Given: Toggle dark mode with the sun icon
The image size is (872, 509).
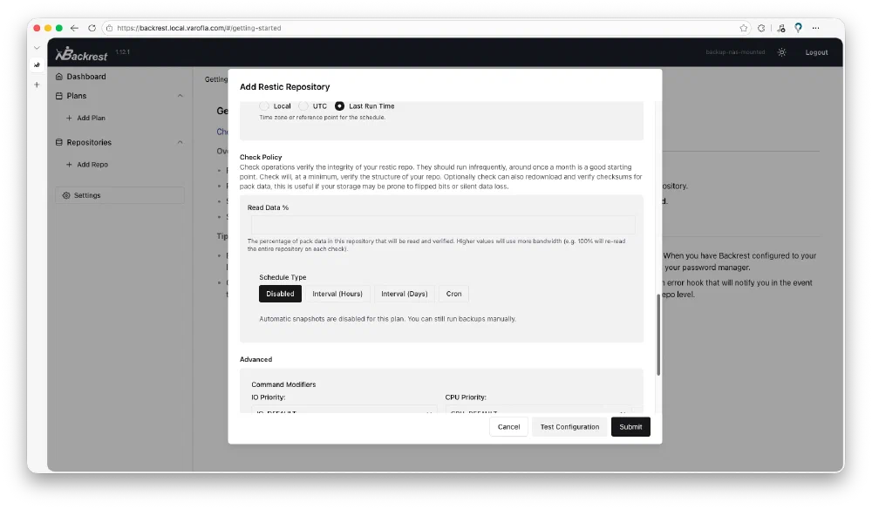Looking at the screenshot, I should point(782,51).
